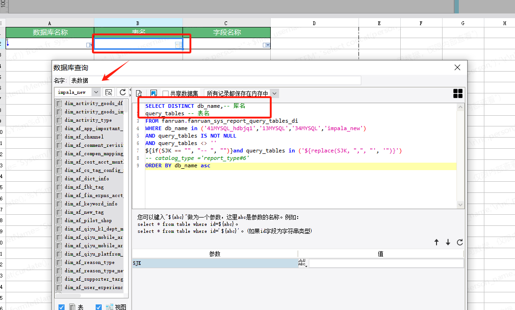Select dim_af_keyword_info in the table list
Image resolution: width=515 pixels, height=310 pixels.
tap(91, 204)
